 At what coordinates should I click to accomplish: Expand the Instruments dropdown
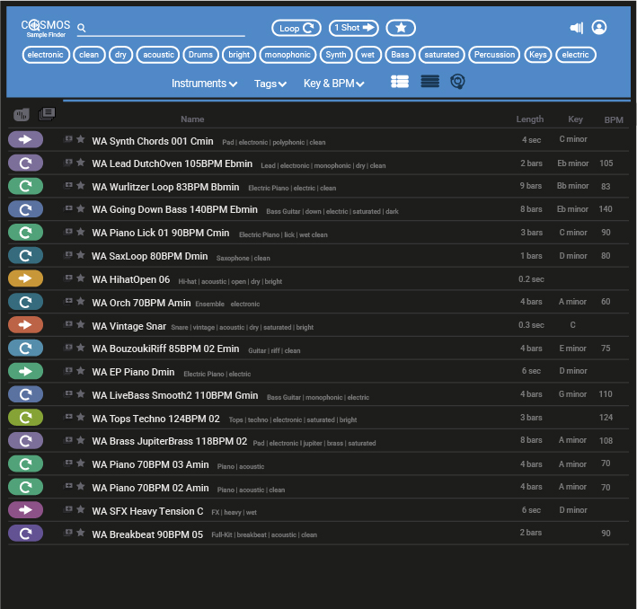[x=204, y=84]
